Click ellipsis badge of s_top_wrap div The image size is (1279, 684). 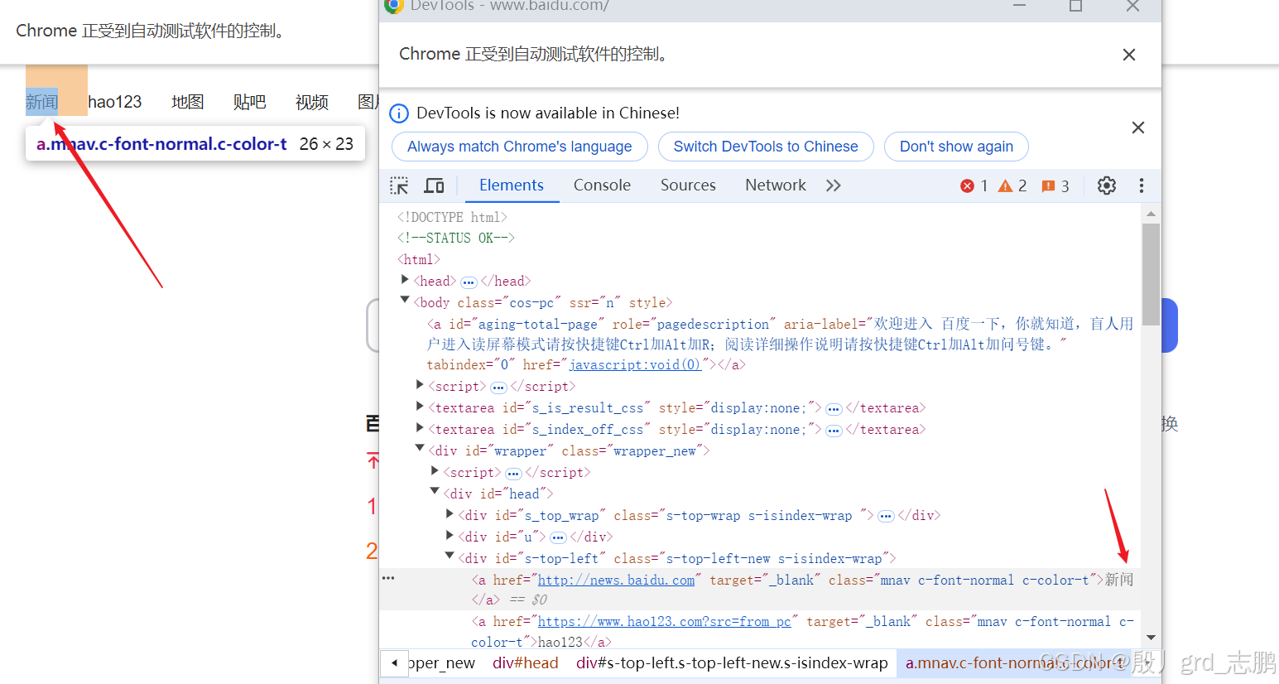click(x=886, y=516)
